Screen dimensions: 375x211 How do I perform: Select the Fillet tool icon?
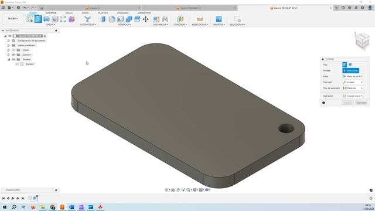(x=112, y=19)
